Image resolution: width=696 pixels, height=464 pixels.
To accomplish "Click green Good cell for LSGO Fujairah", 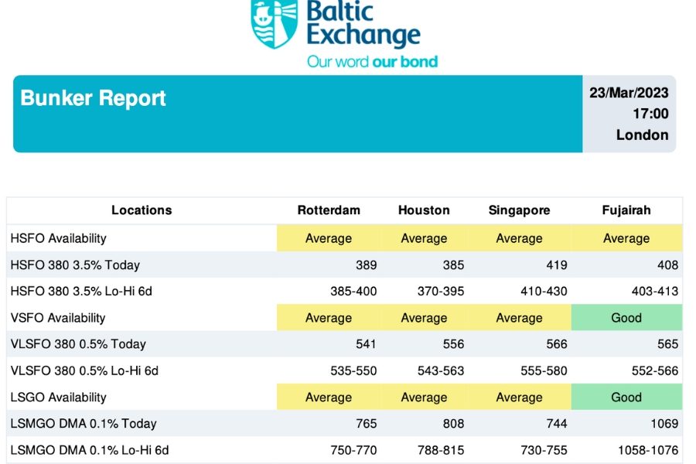I will 626,397.
